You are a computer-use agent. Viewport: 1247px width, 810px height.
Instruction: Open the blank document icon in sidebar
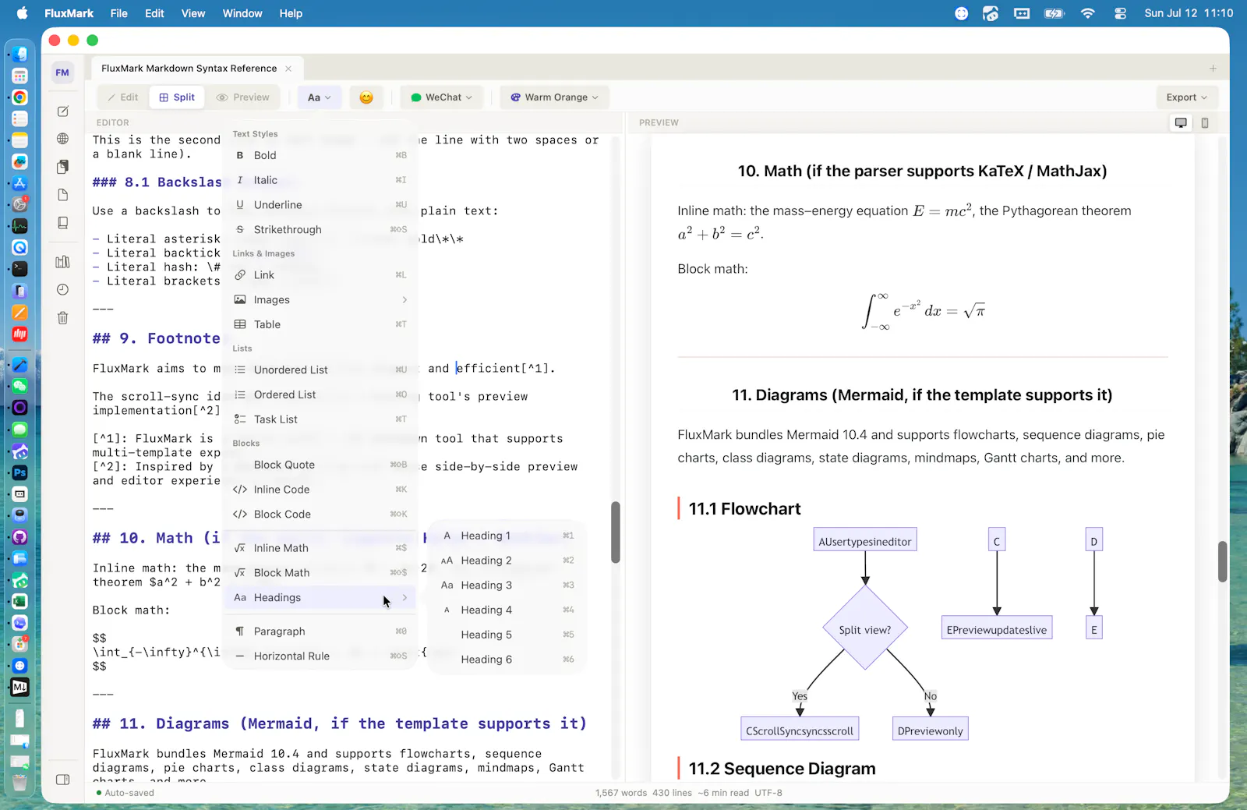(63, 195)
